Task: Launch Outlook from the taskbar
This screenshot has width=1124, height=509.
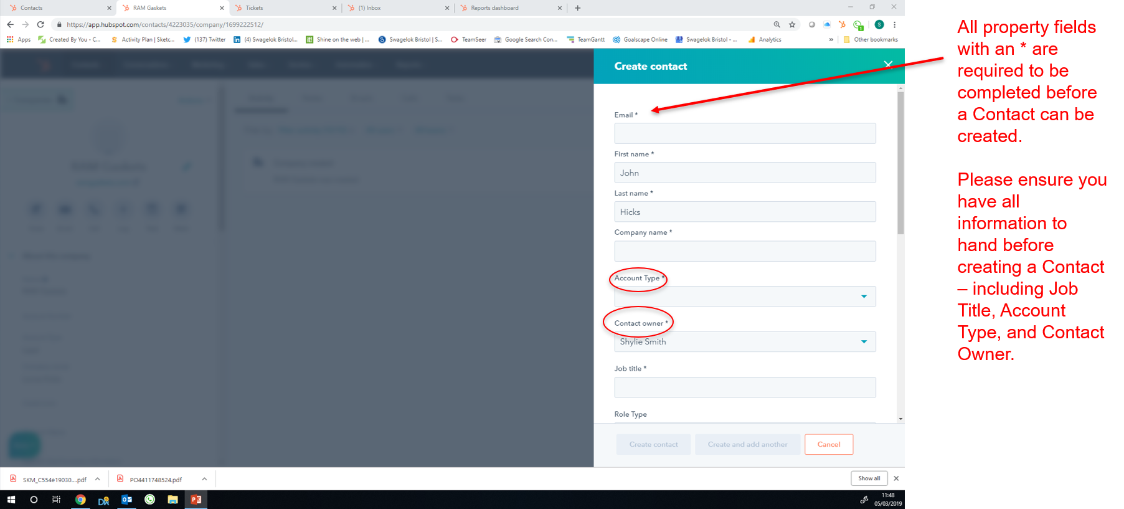Action: point(126,500)
